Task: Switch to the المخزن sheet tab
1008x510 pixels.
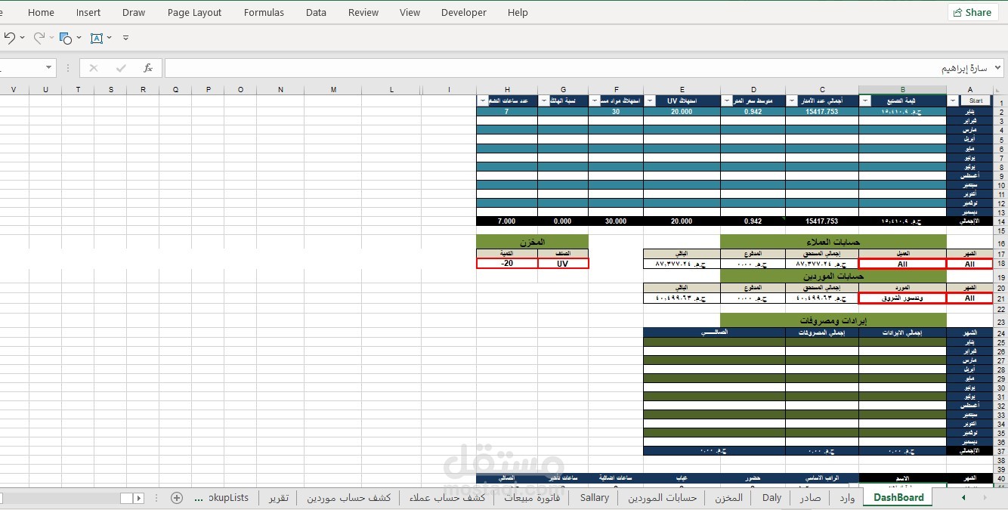Action: (729, 497)
